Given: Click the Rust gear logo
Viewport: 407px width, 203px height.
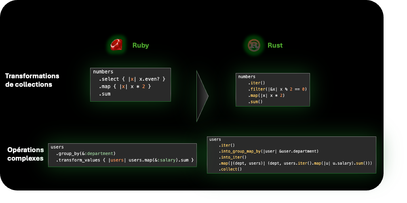Looking at the screenshot, I should click(254, 45).
